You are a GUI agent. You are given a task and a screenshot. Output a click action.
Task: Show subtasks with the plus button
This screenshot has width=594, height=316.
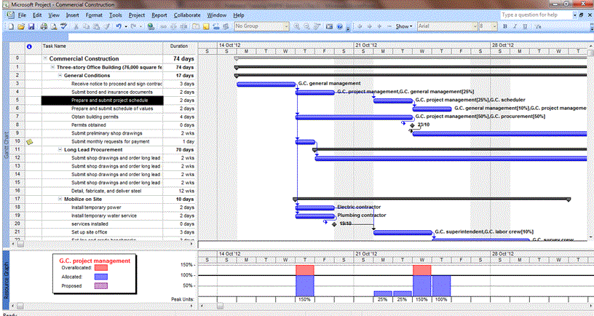[x=379, y=26]
